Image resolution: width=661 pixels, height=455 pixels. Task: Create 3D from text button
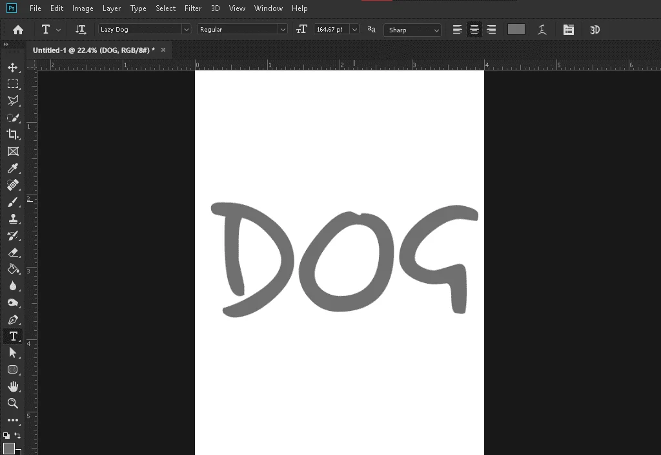pyautogui.click(x=595, y=30)
